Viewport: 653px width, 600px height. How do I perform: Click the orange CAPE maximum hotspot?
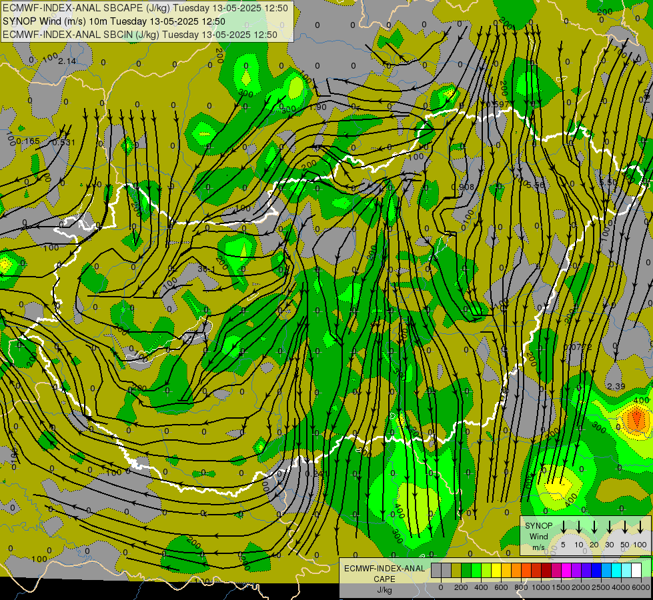636,419
